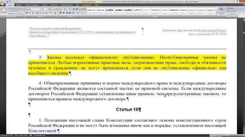This screenshot has height=137, width=245.
Task: Pick the font color button
Action: pyautogui.click(x=55, y=13)
